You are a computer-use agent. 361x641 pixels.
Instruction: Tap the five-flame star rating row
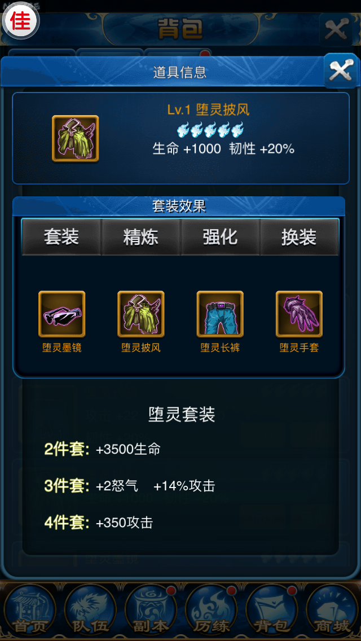(210, 130)
